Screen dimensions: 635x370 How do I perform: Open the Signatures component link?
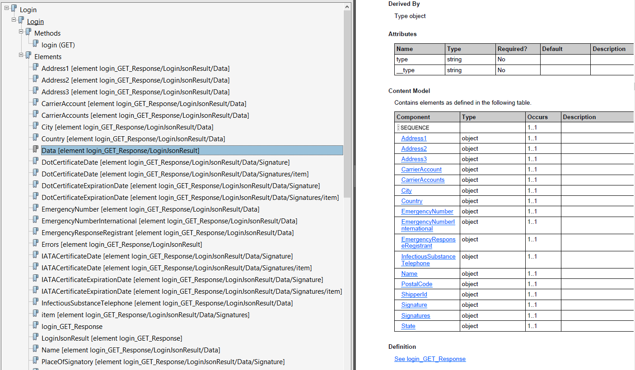(x=416, y=315)
